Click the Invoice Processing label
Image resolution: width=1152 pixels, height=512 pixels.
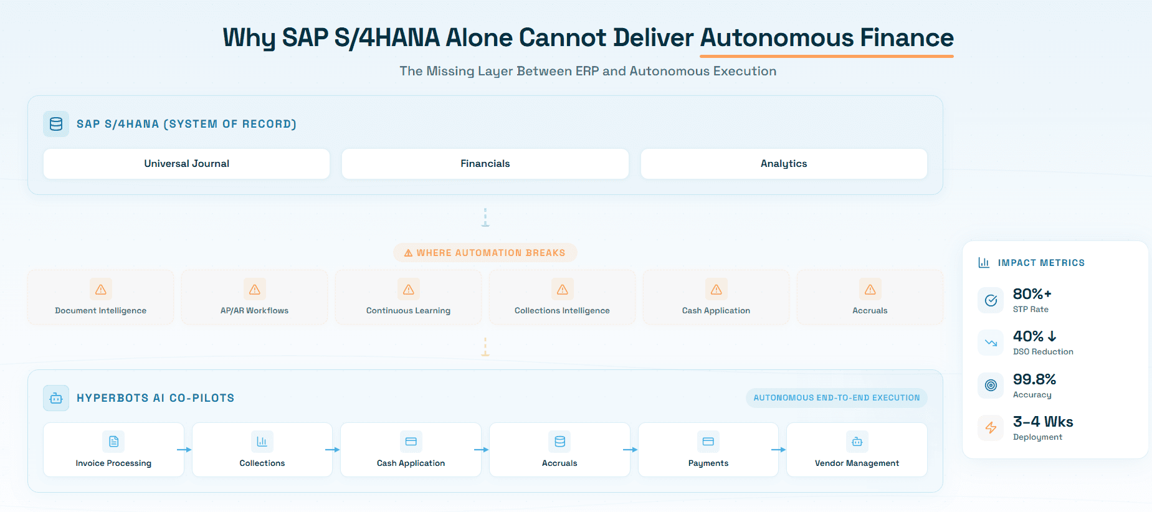click(113, 463)
